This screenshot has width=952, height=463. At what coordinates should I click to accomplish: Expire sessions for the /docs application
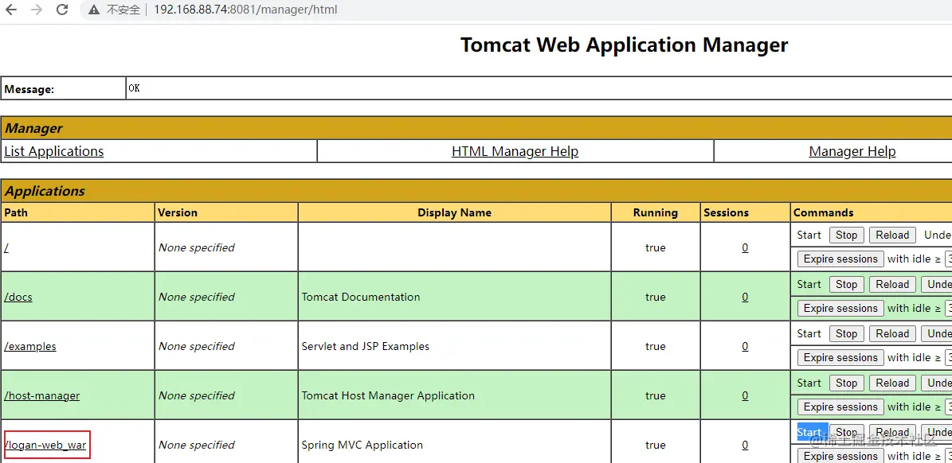840,309
